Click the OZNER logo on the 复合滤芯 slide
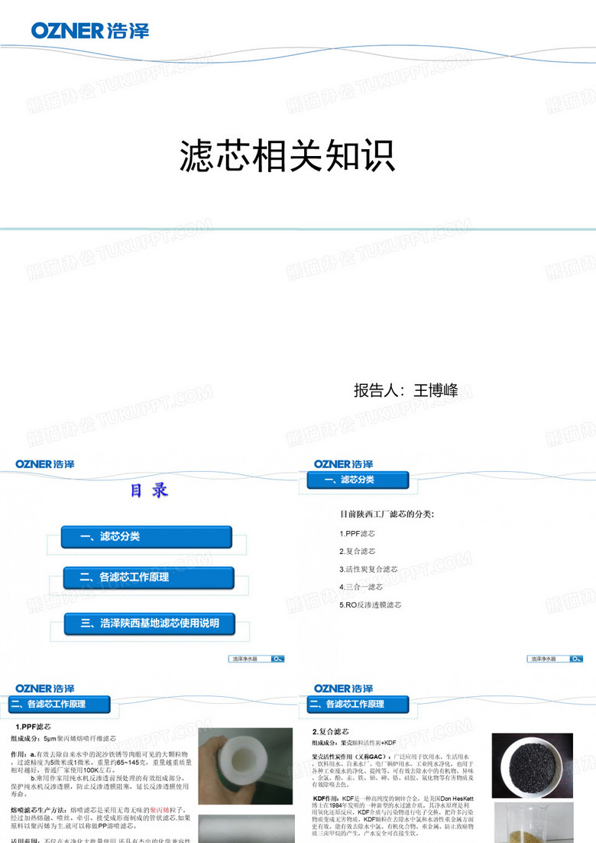The width and height of the screenshot is (596, 843). (x=344, y=688)
